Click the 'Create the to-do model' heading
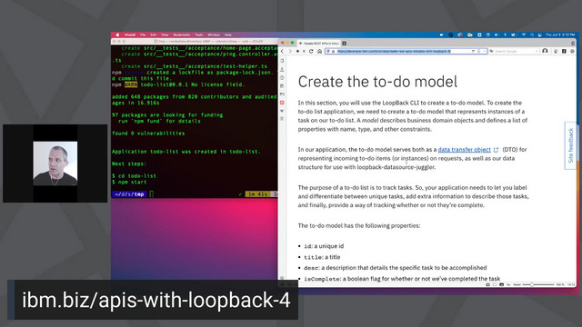The image size is (582, 327). click(377, 82)
